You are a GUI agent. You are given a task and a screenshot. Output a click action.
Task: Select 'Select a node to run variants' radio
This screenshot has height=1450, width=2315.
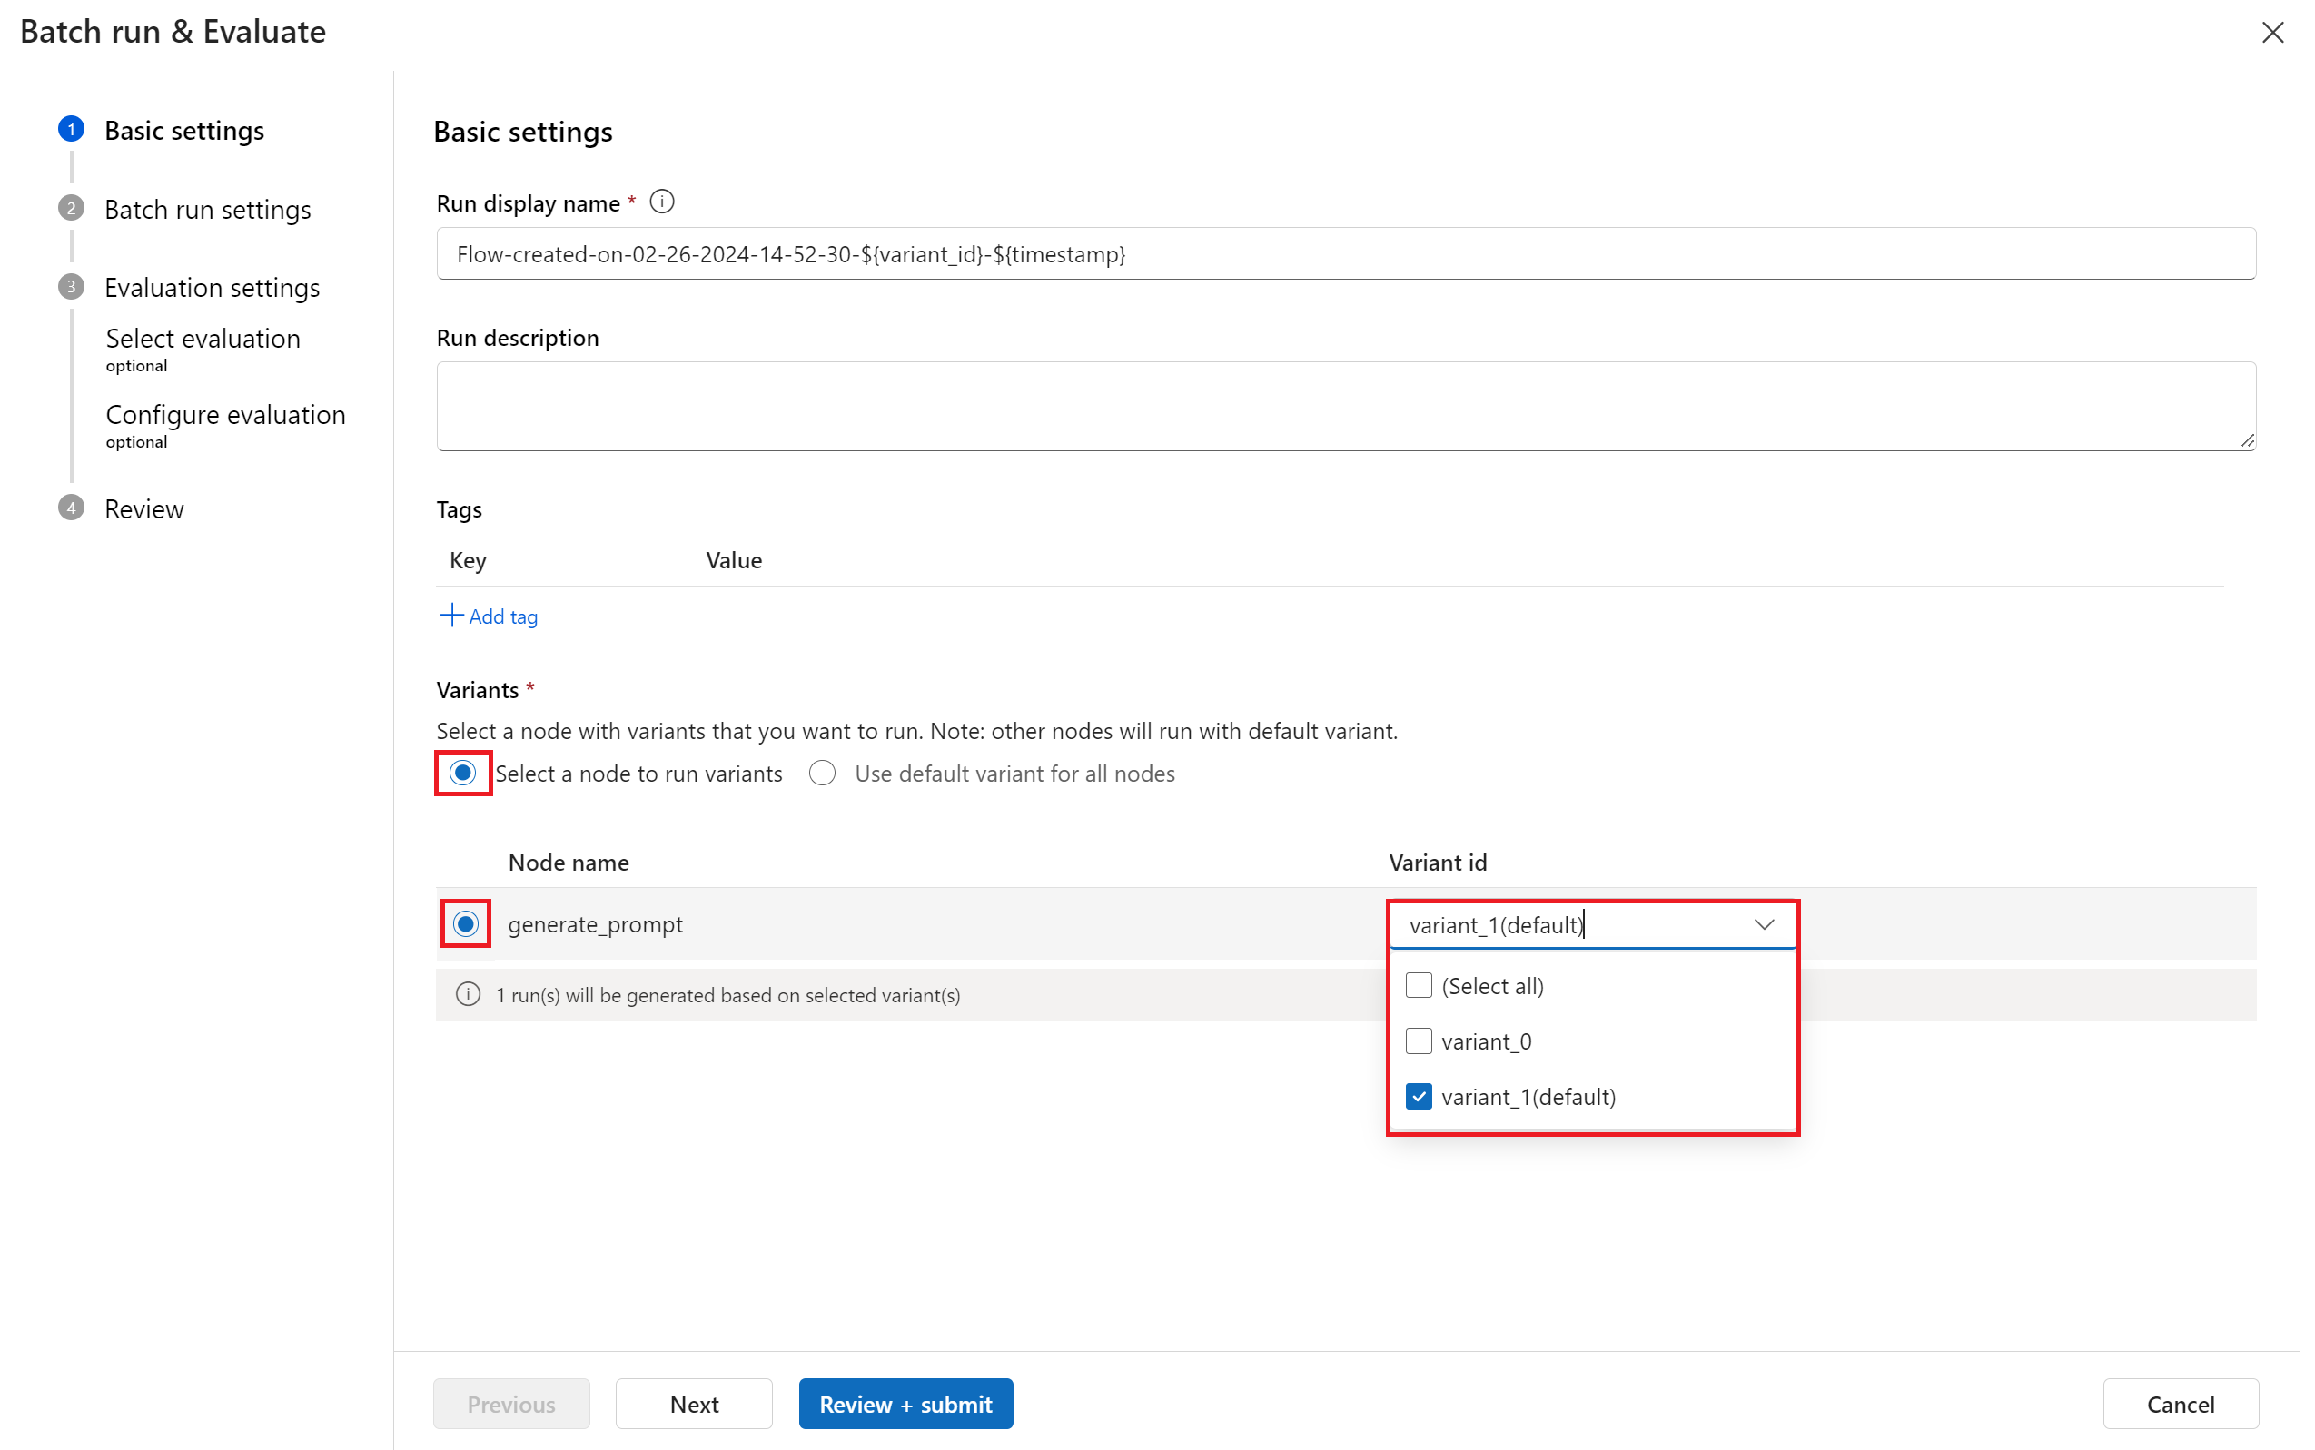click(463, 773)
